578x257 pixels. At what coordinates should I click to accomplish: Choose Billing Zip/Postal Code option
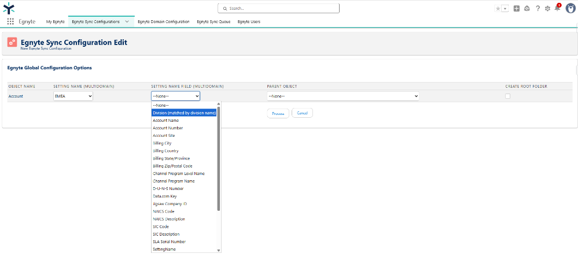[x=185, y=166]
